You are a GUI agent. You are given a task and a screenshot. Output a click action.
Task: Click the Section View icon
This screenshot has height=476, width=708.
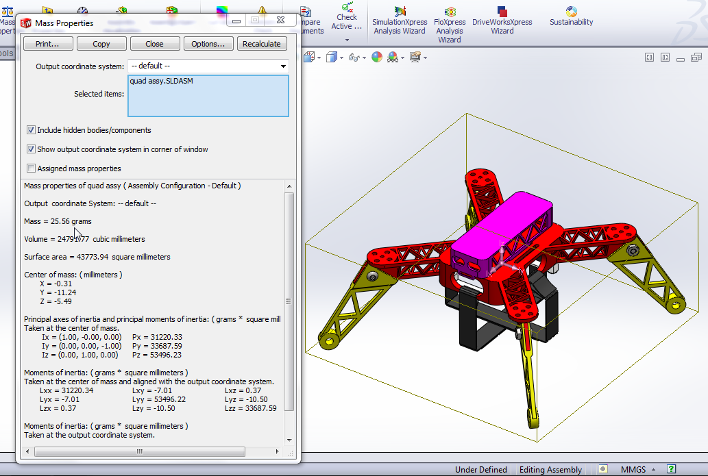[309, 58]
